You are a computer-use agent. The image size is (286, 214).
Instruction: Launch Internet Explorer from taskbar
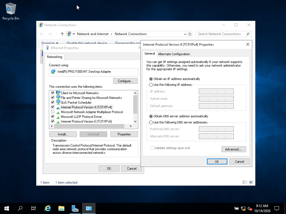tap(48, 208)
